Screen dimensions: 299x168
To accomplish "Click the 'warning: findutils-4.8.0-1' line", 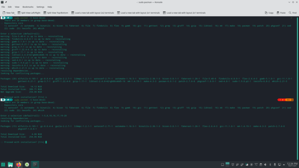I will pyautogui.click(x=35, y=39).
